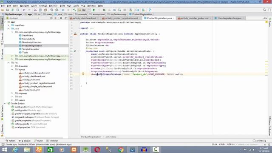The image size is (272, 153).
Task: Click the 'example' breadcrumb in navigation bar
Action: [x=82, y=14]
